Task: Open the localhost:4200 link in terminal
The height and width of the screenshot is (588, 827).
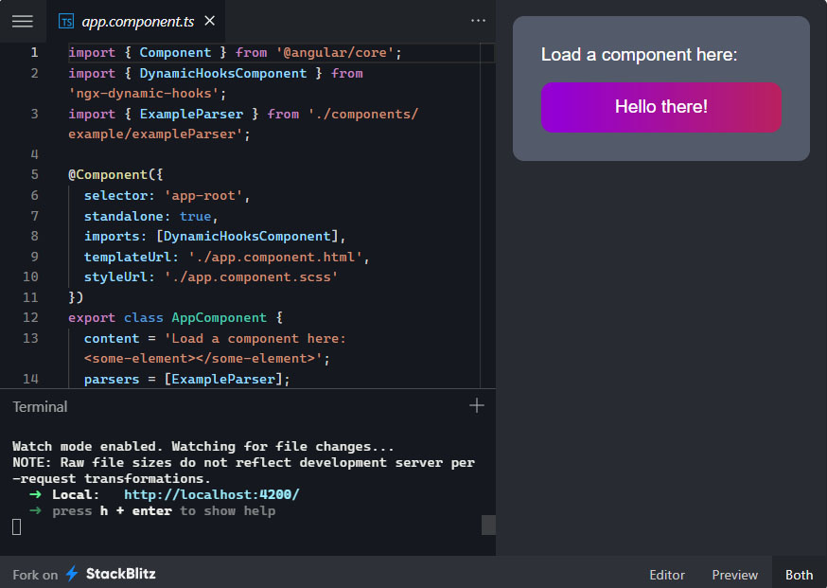Action: point(211,494)
